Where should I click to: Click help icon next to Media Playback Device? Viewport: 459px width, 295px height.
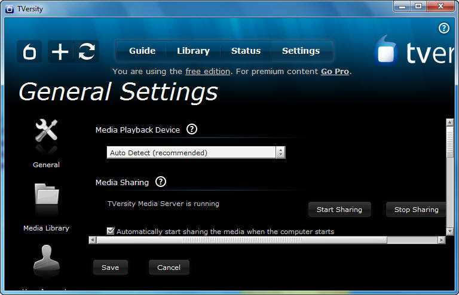pos(192,129)
